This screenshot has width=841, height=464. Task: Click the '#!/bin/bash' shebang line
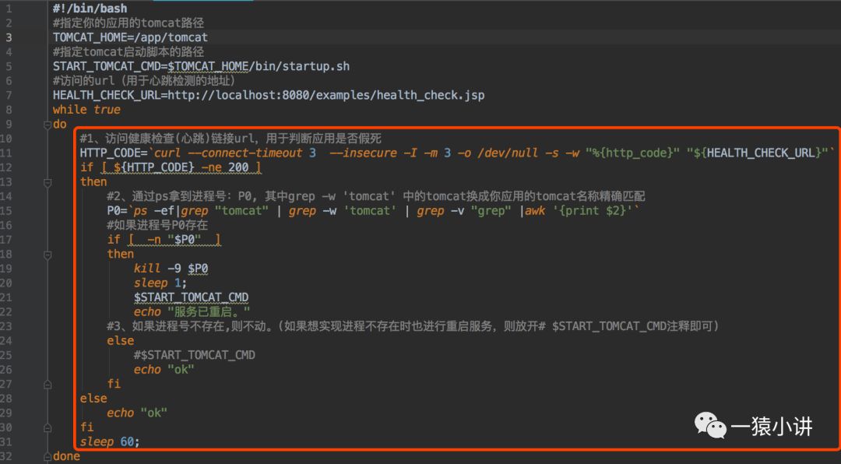(x=90, y=9)
